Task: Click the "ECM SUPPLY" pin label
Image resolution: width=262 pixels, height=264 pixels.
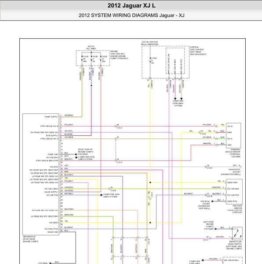Action: [x=52, y=136]
